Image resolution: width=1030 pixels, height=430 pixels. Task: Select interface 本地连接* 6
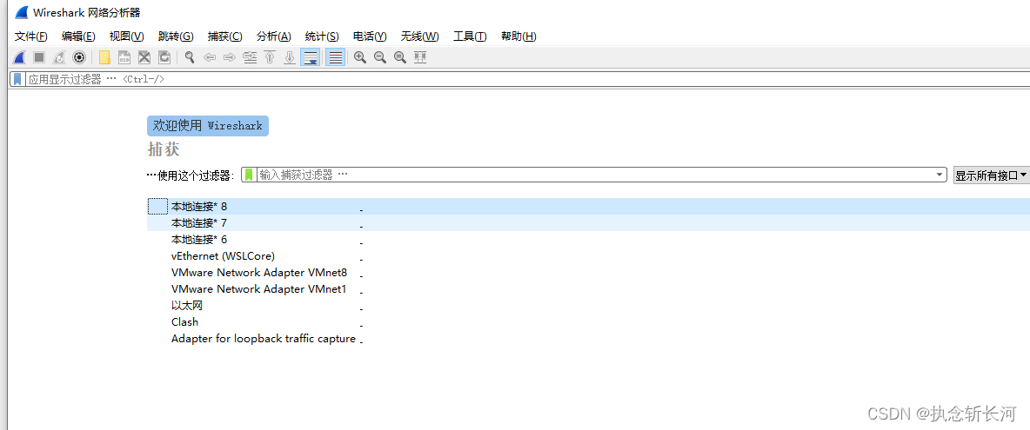click(589, 239)
